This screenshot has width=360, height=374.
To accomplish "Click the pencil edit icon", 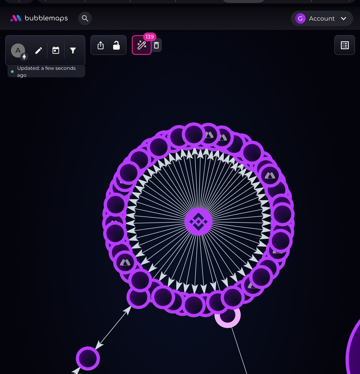I will coord(39,50).
